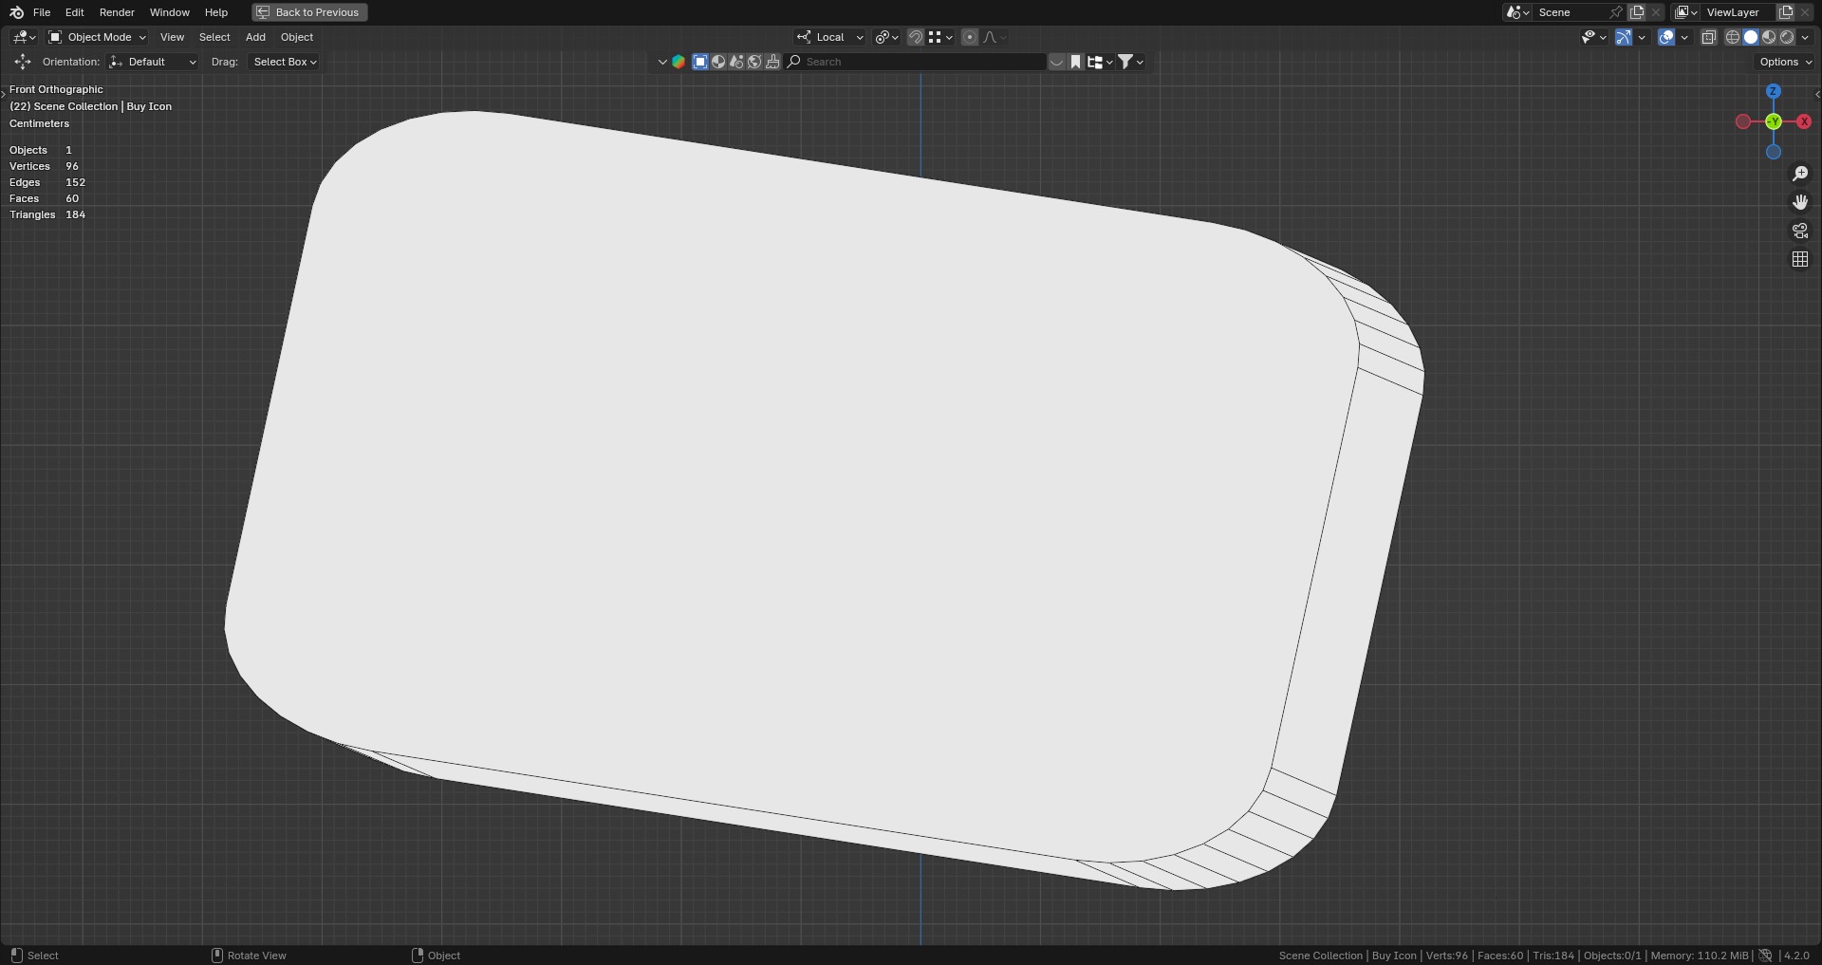Click the green Y axis gizmo

1774,121
